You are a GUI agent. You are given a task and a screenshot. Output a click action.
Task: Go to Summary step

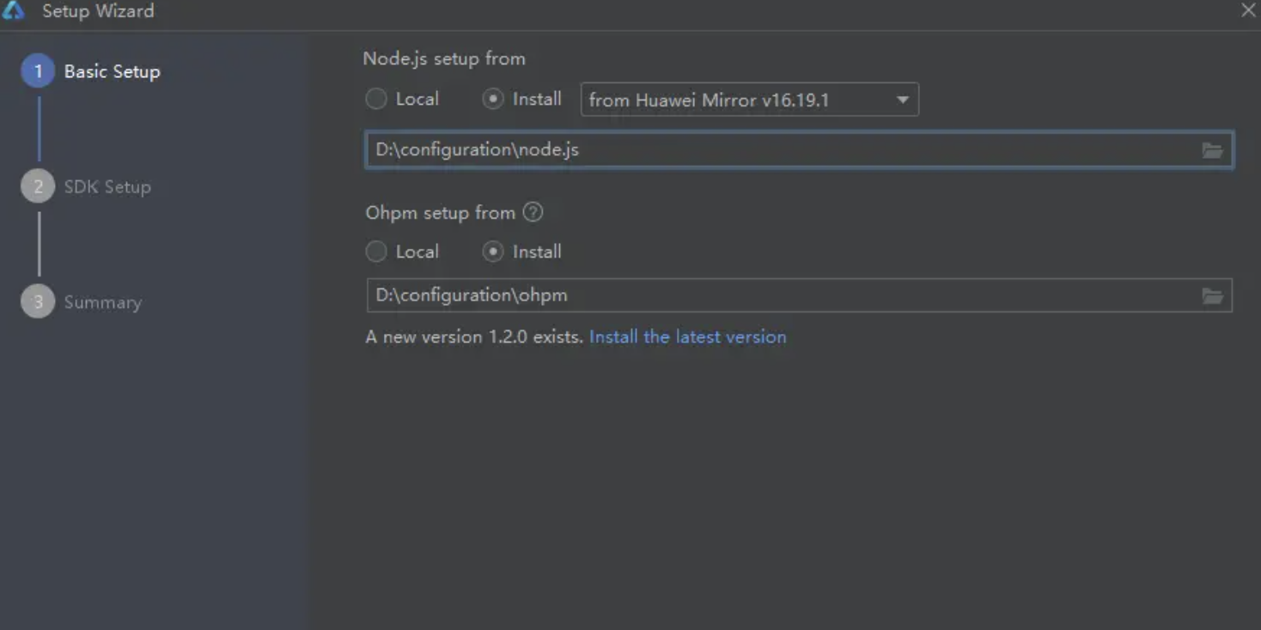pyautogui.click(x=82, y=302)
